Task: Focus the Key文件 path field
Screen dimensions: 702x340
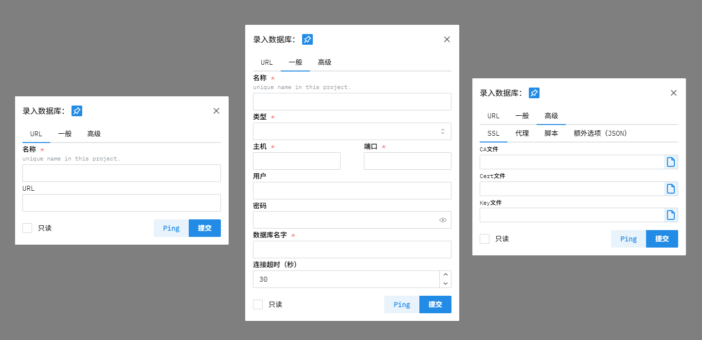Action: (572, 215)
